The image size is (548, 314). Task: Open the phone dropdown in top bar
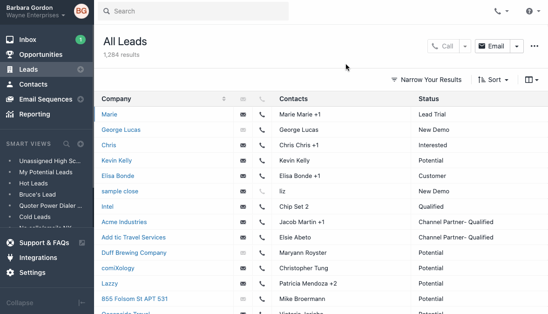tap(501, 11)
